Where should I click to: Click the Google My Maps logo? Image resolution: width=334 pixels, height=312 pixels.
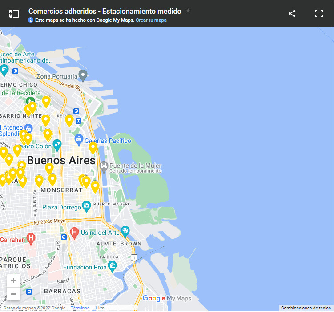pyautogui.click(x=167, y=298)
